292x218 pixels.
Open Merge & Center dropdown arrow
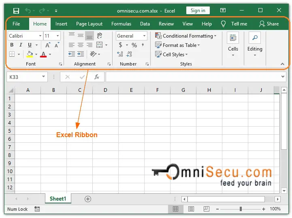107,45
